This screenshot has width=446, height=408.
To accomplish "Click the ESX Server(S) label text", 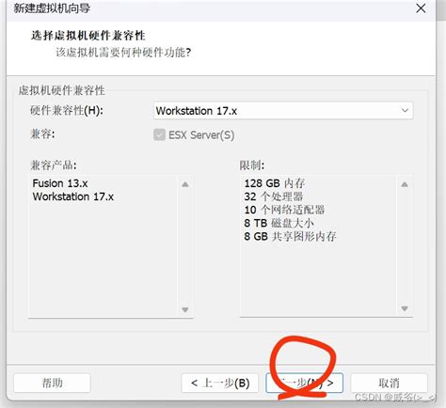I will [x=201, y=135].
